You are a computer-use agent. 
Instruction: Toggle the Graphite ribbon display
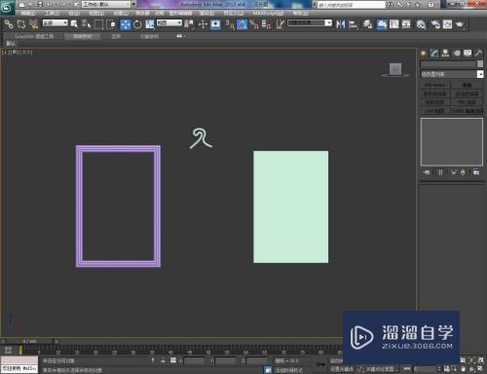click(x=382, y=24)
